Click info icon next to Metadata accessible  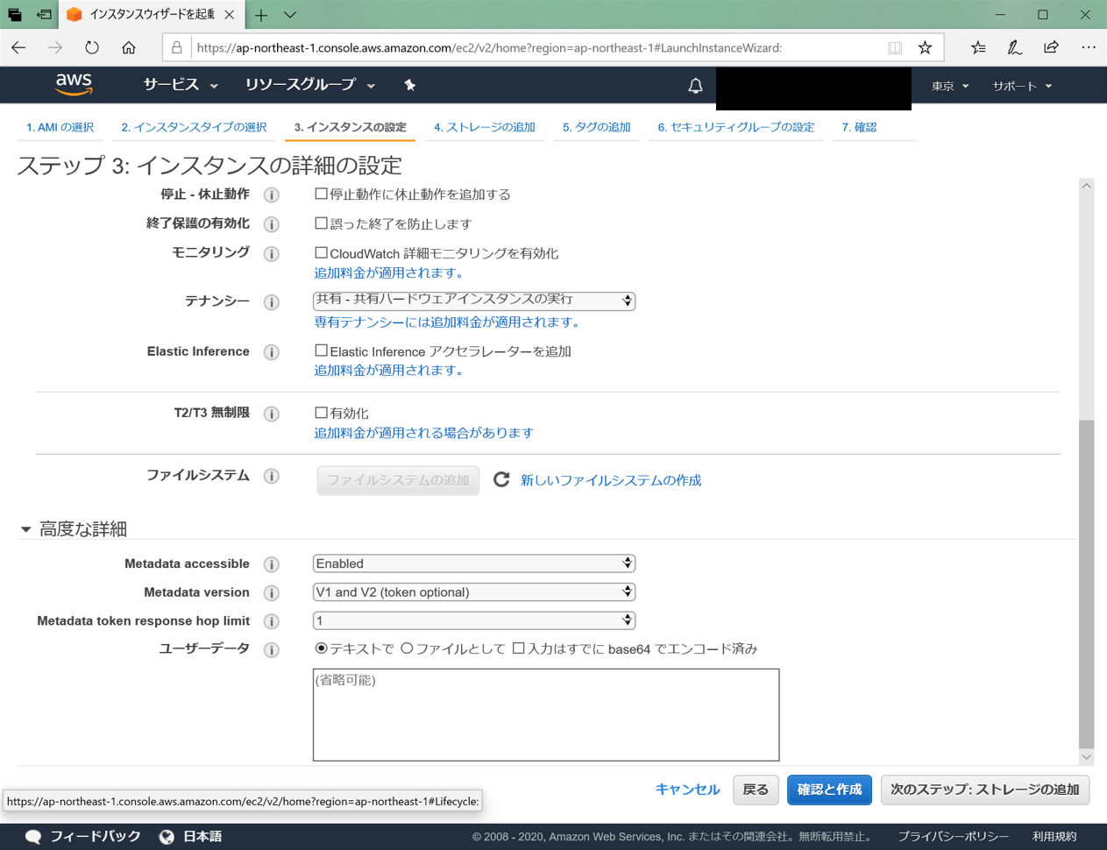(272, 564)
